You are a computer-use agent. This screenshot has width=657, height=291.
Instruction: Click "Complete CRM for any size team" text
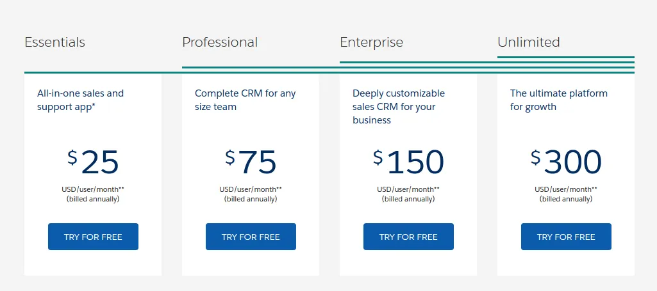tap(245, 100)
